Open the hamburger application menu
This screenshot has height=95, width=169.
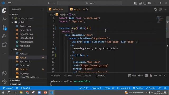(x=10, y=3)
